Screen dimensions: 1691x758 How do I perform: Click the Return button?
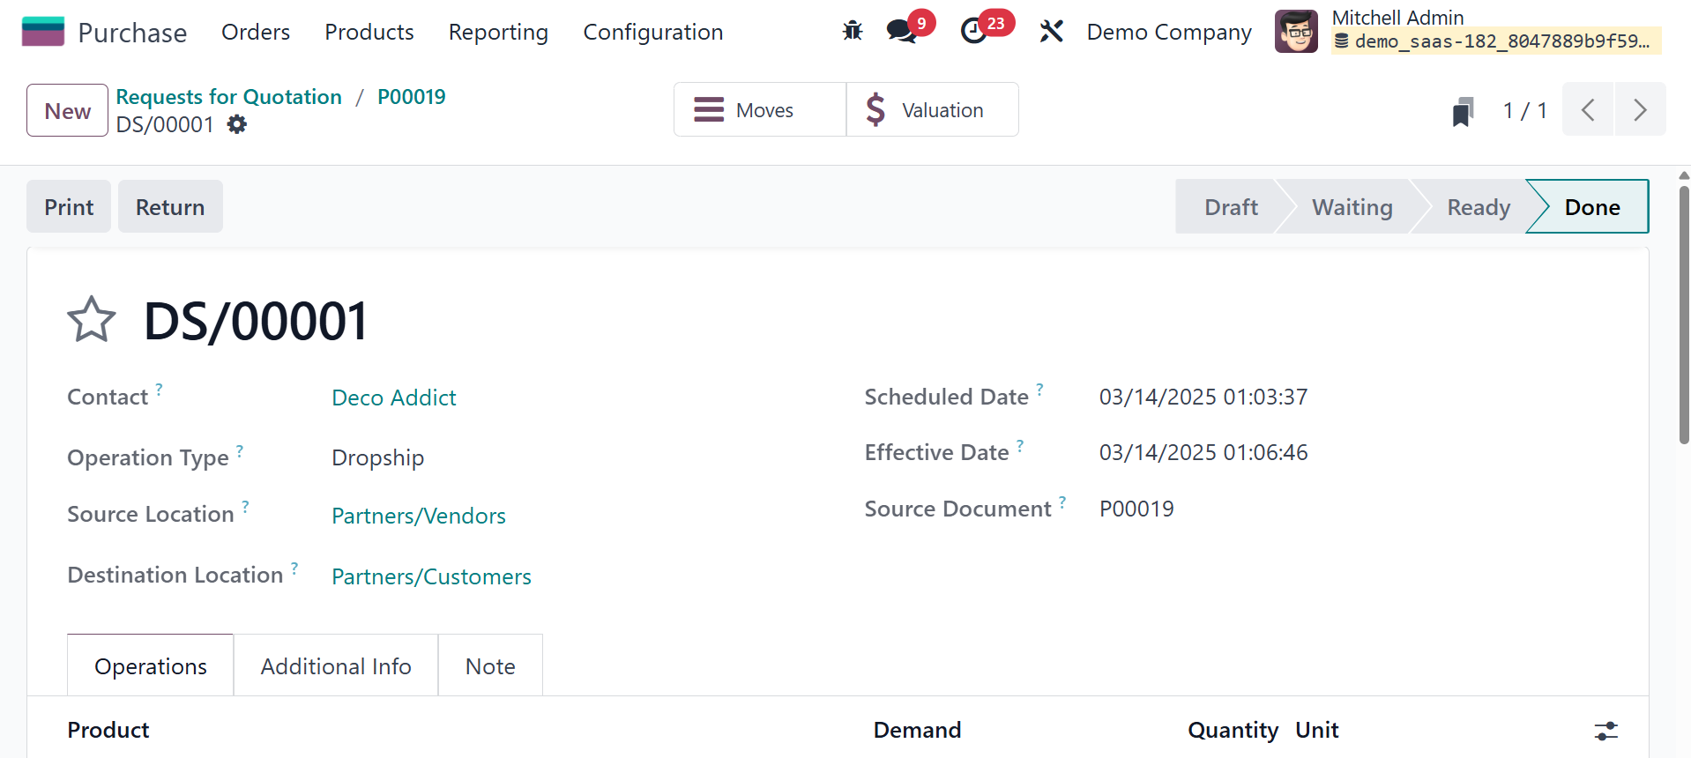pos(170,207)
